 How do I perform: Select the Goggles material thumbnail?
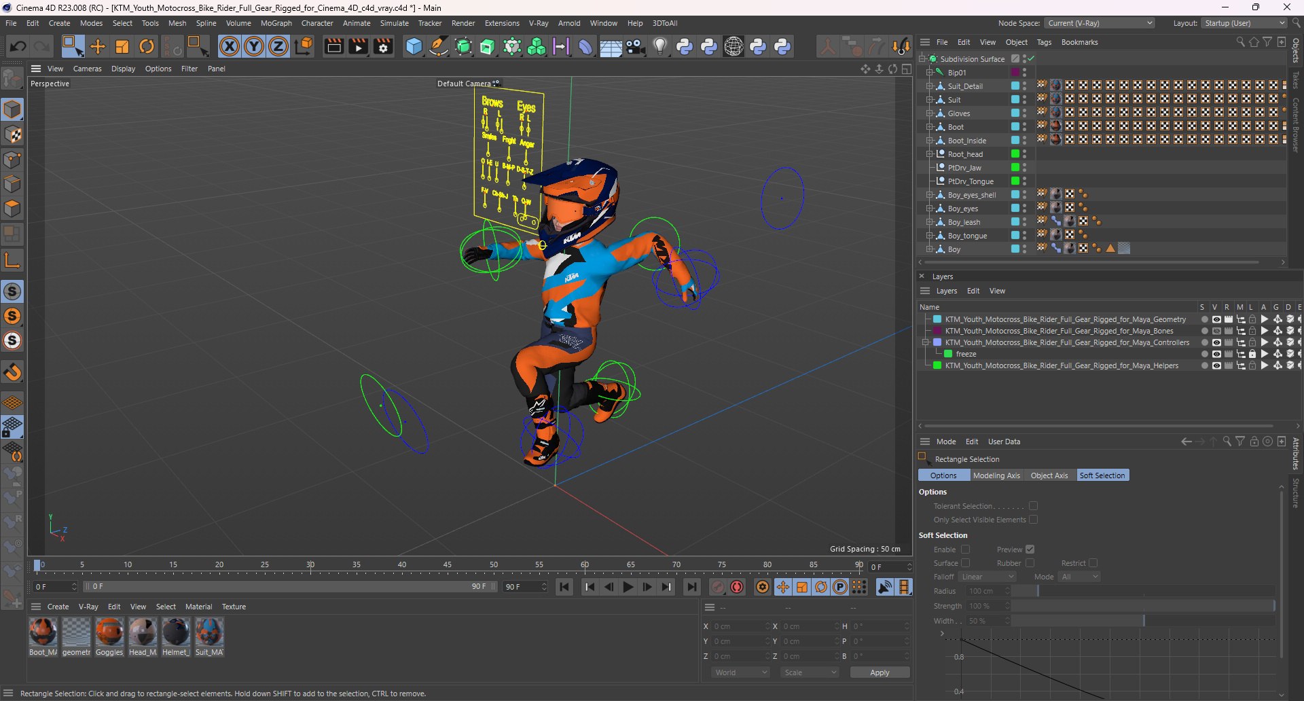point(109,632)
